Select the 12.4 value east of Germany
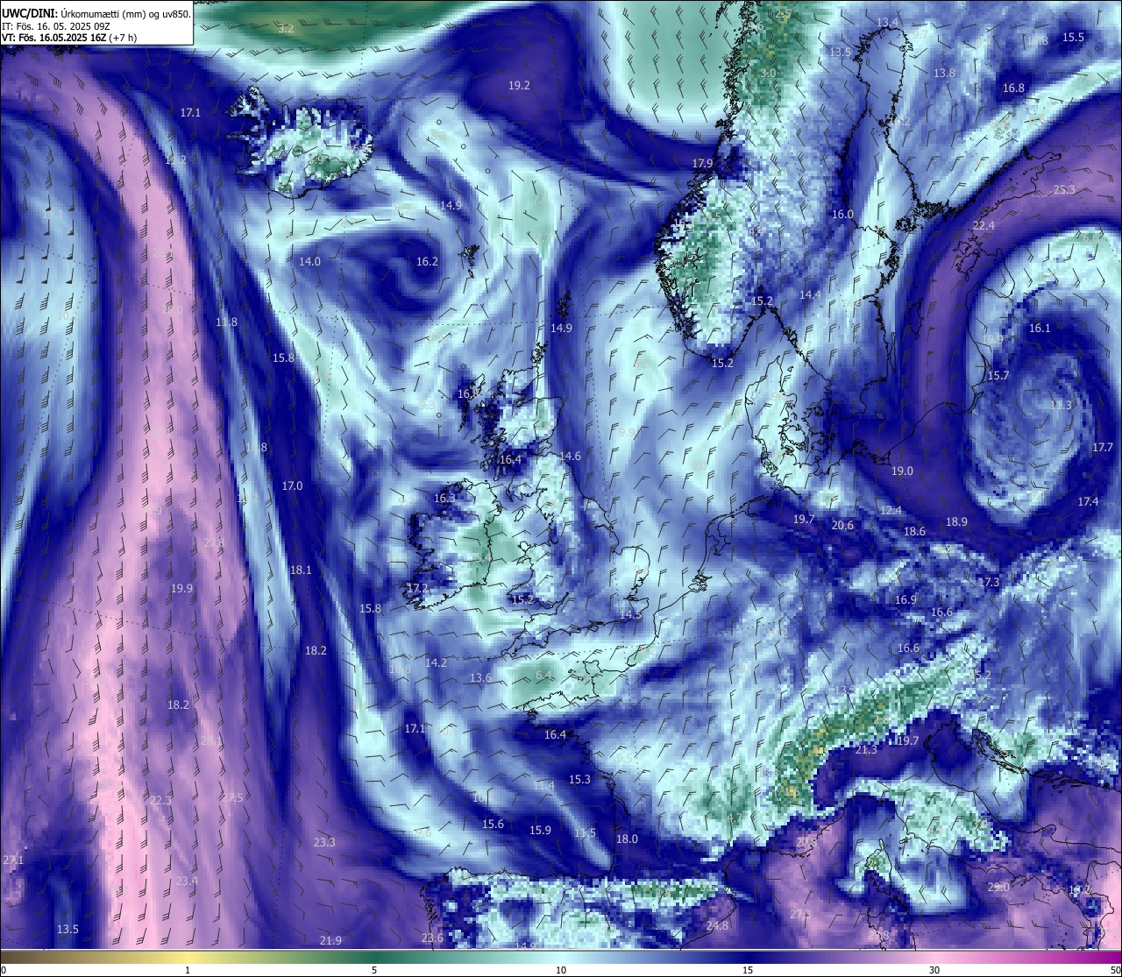Viewport: 1122px width, 977px height. point(891,510)
